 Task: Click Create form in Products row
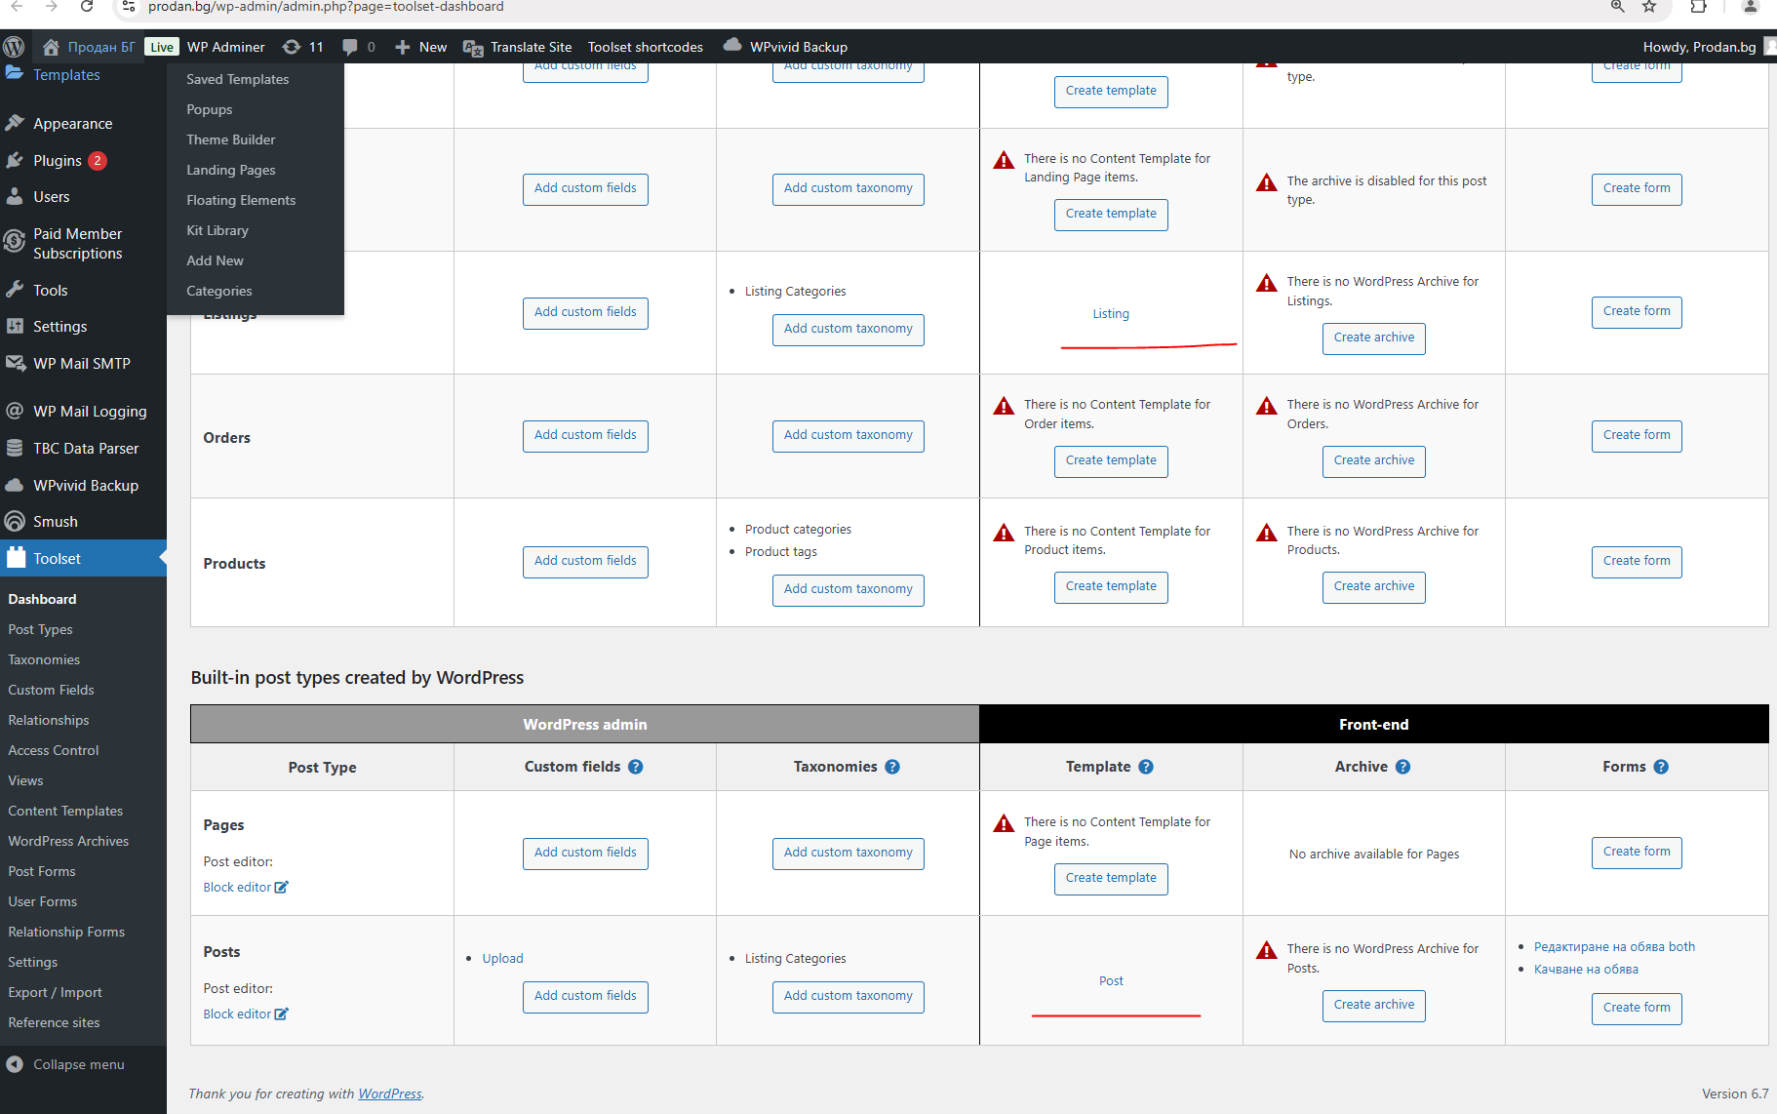click(1637, 561)
